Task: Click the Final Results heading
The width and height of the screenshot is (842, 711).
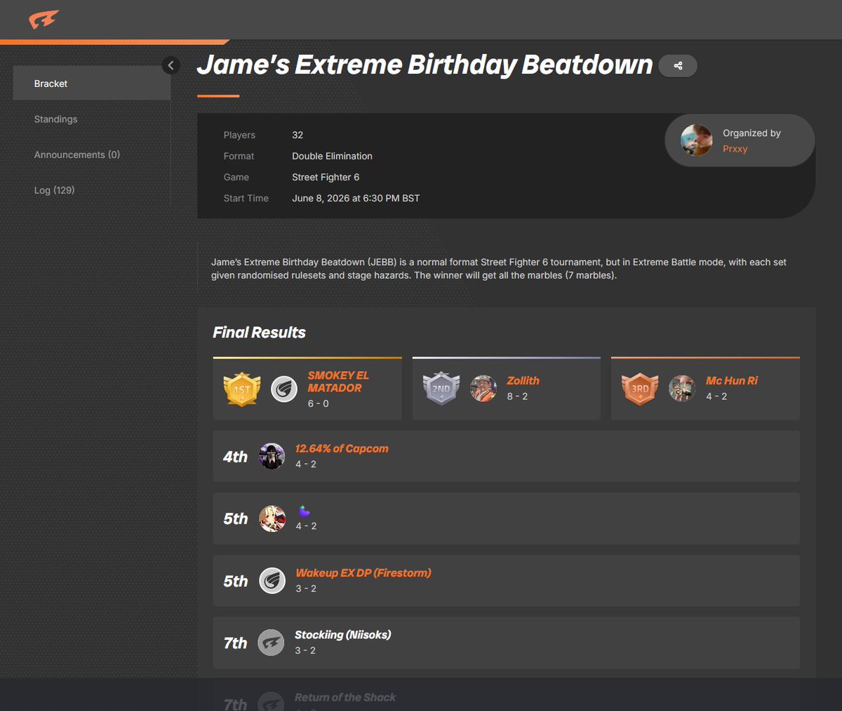Action: [260, 333]
